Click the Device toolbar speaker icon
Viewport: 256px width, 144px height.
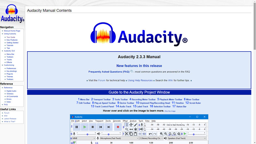165,138
